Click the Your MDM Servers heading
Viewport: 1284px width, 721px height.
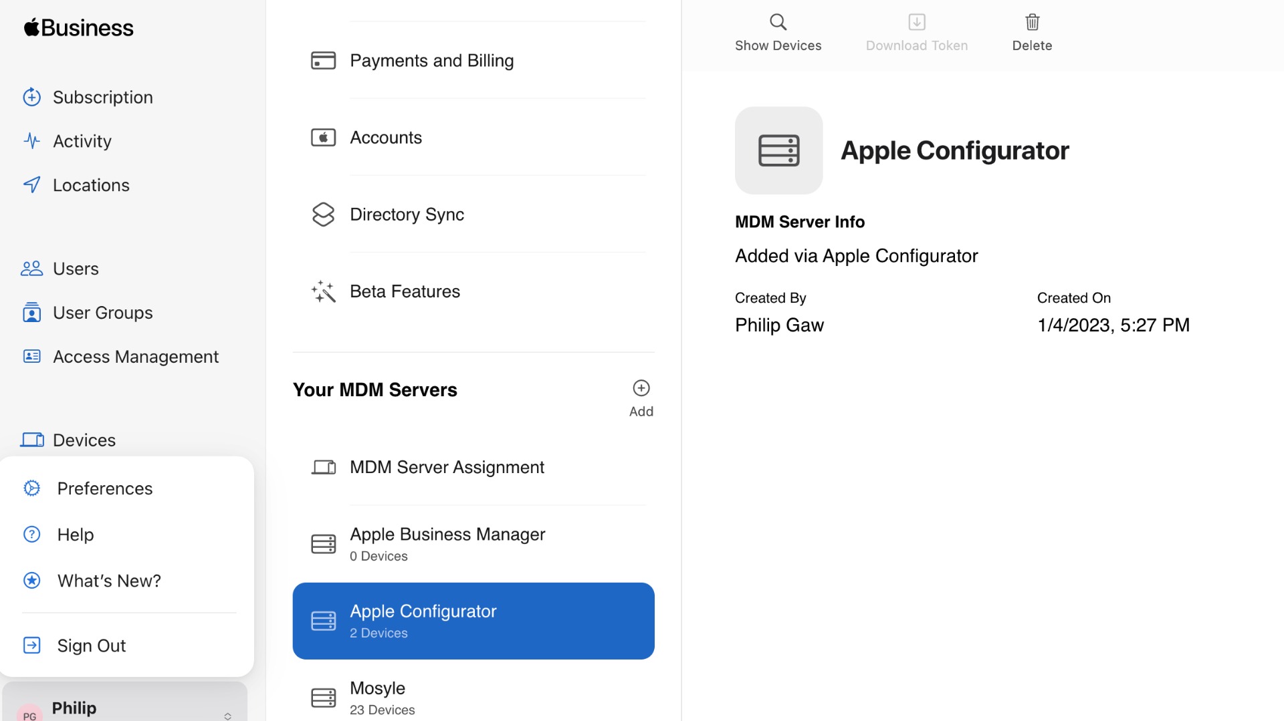click(x=374, y=390)
